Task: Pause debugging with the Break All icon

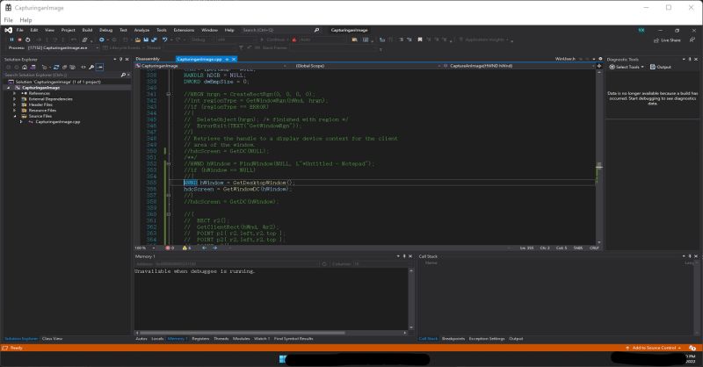Action: (x=11, y=40)
